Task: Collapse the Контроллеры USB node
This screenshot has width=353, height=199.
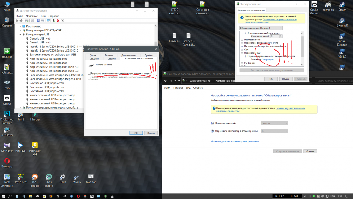Action: pyautogui.click(x=20, y=35)
